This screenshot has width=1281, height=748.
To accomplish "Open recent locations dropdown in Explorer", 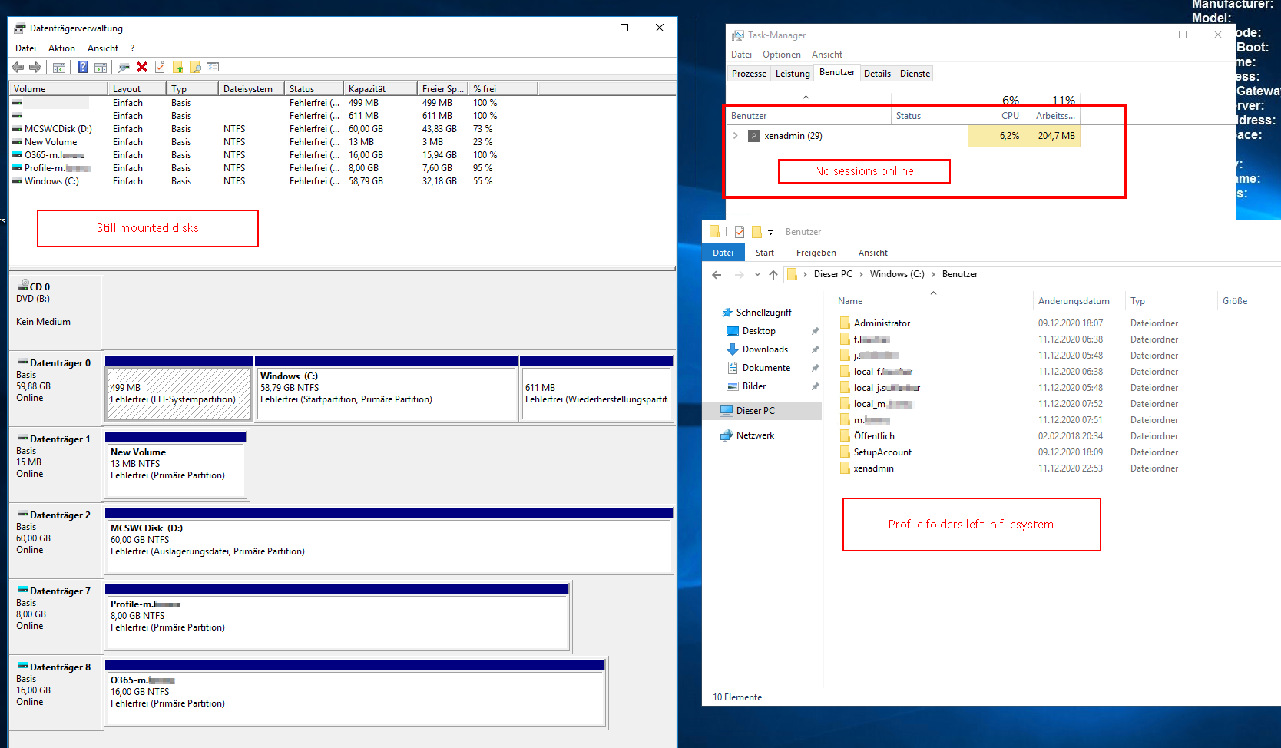I will 757,275.
